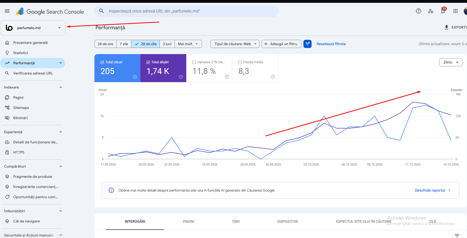The width and height of the screenshot is (467, 238).
Task: Collapse the Indexare sidebar section
Action: pos(61,87)
